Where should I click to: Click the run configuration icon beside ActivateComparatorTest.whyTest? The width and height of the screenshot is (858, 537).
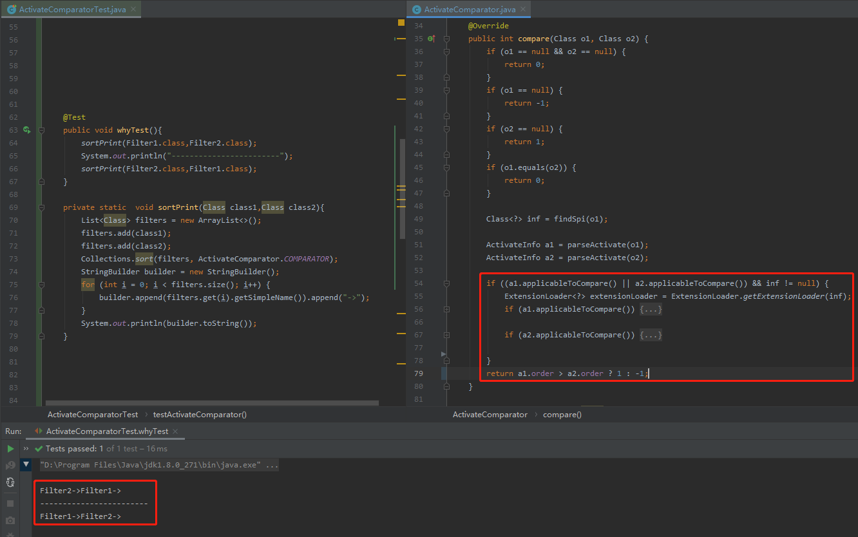click(39, 431)
